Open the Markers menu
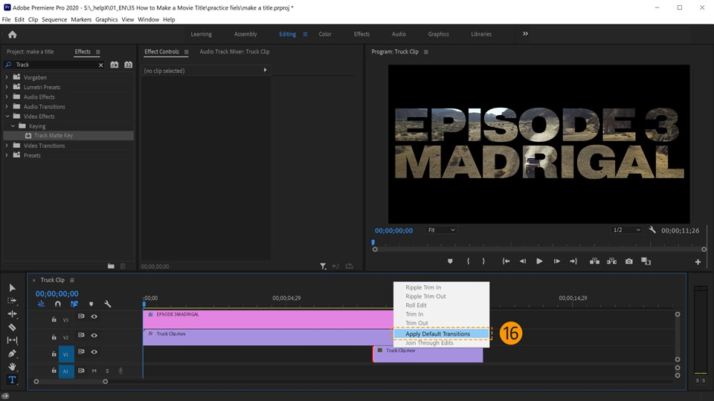This screenshot has height=401, width=714. [x=81, y=19]
